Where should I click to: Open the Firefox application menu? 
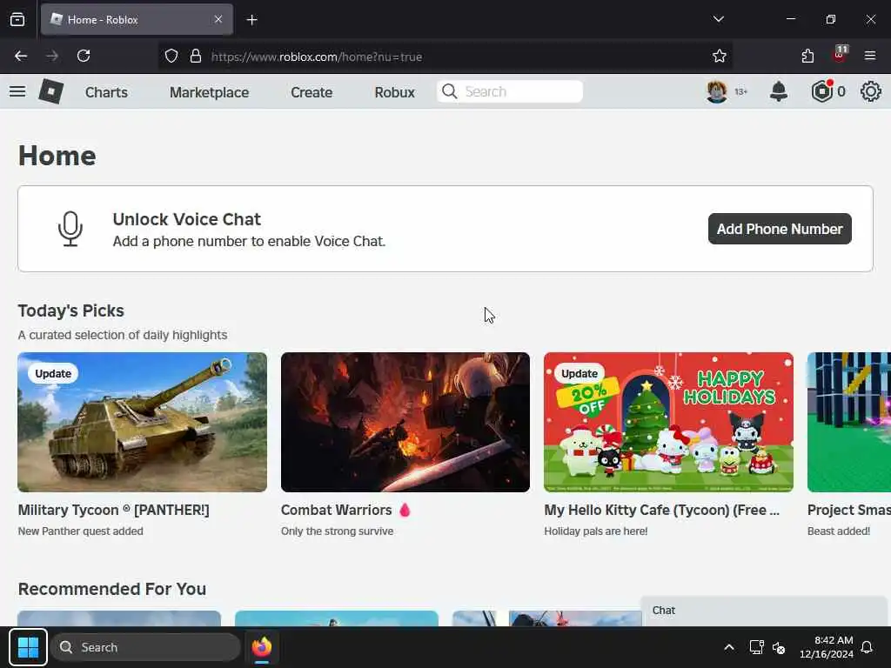tap(870, 56)
